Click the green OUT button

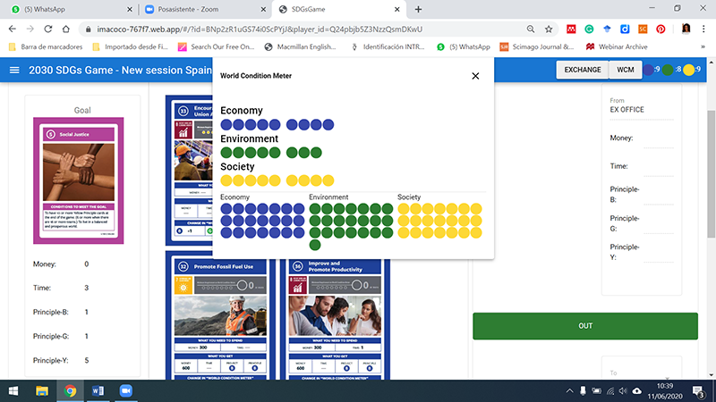[x=585, y=326]
